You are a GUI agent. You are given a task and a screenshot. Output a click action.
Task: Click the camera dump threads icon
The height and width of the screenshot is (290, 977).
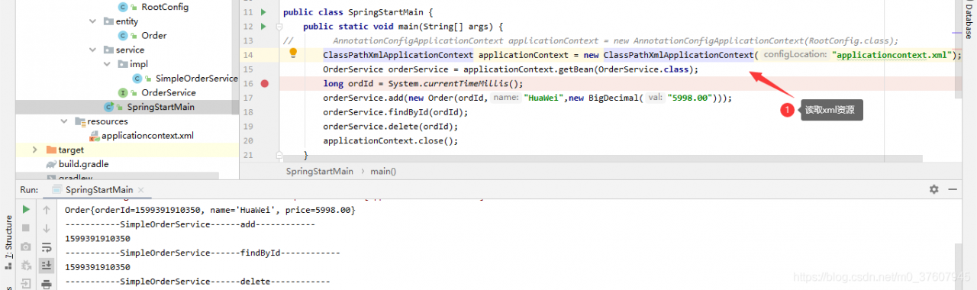click(26, 246)
